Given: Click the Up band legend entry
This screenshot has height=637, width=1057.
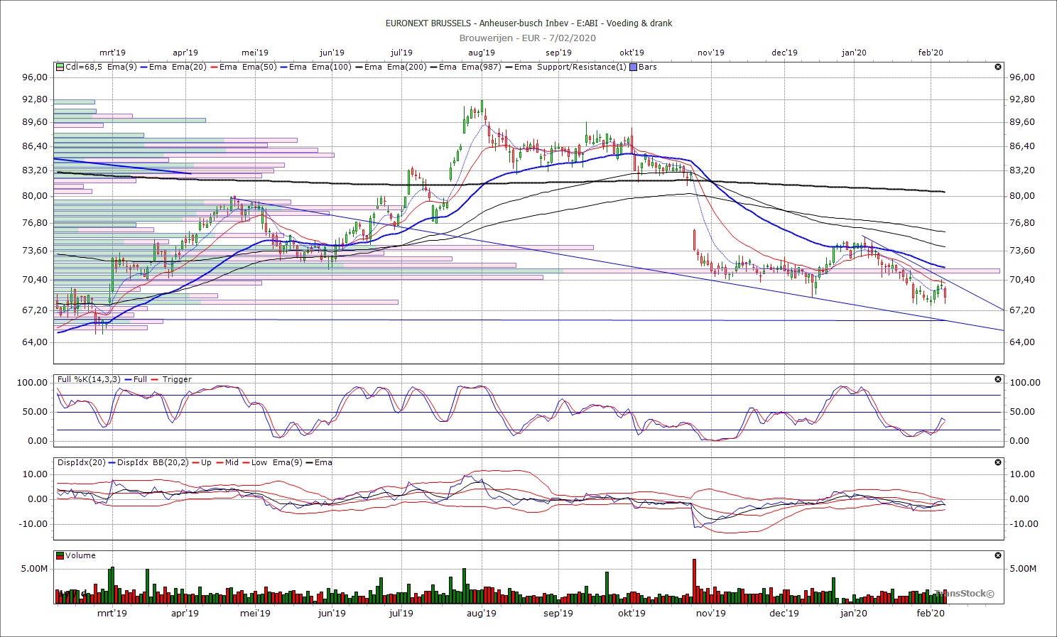Looking at the screenshot, I should [x=200, y=462].
